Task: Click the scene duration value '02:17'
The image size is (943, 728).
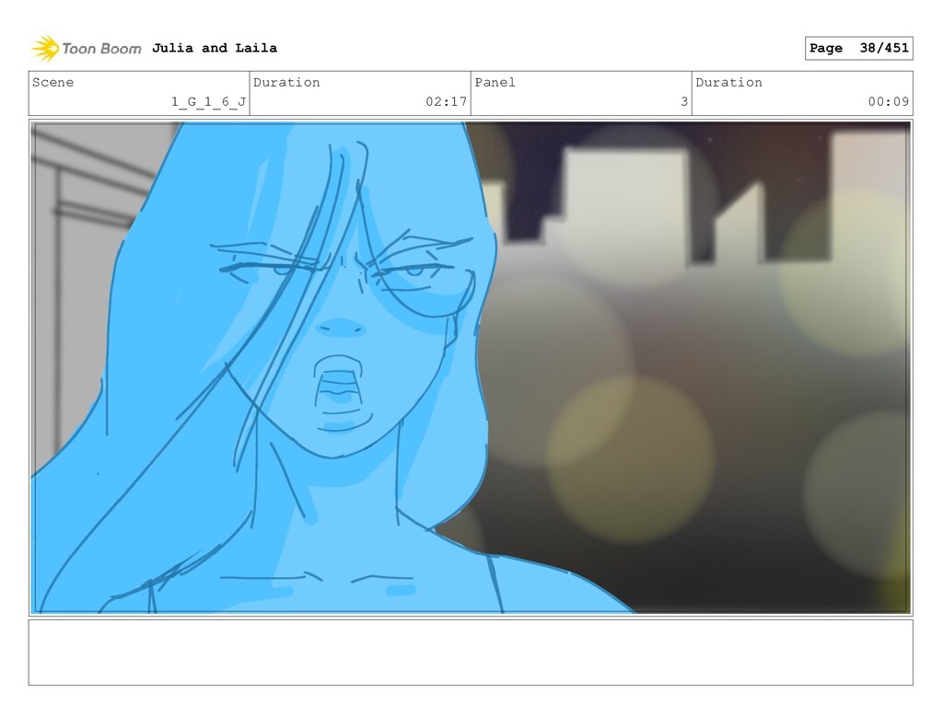Action: point(447,101)
